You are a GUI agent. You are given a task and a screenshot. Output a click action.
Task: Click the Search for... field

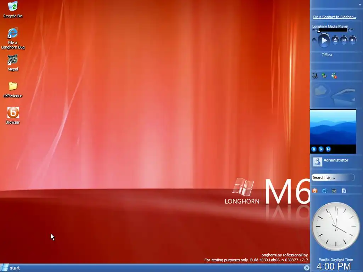point(333,177)
